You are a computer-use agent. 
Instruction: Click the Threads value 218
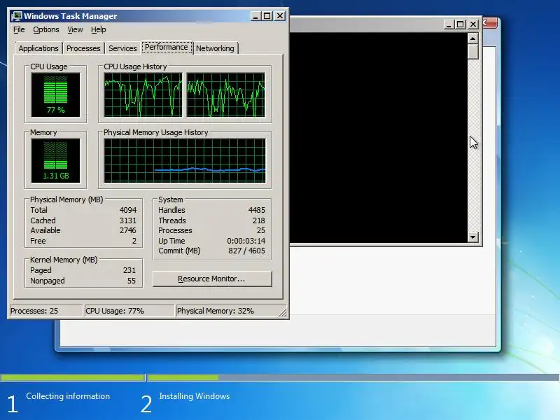(x=258, y=220)
